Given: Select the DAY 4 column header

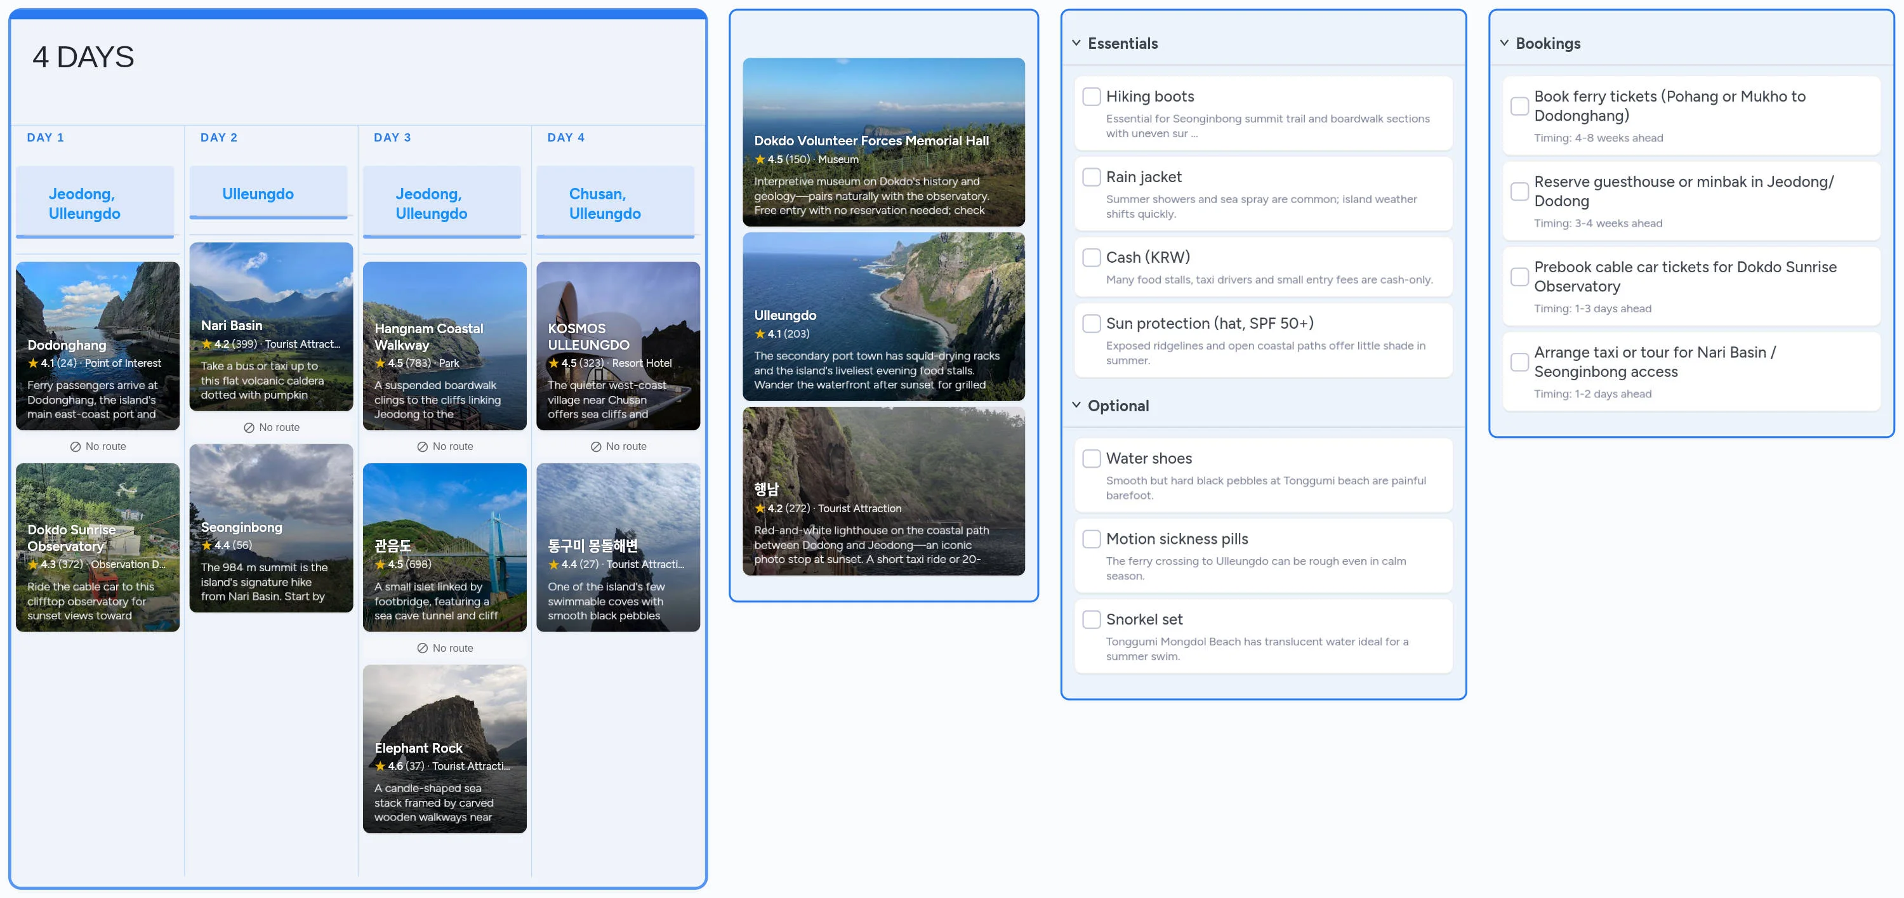Looking at the screenshot, I should (566, 138).
